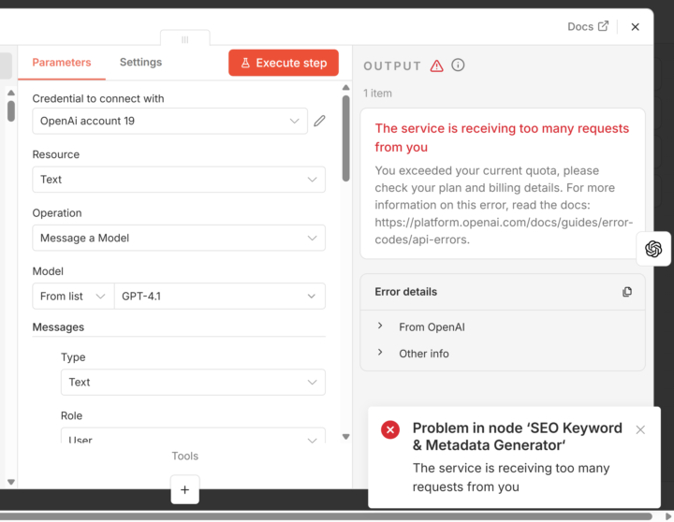674x522 pixels.
Task: Open the OpenAi account 19 credential dropdown
Action: tap(169, 122)
